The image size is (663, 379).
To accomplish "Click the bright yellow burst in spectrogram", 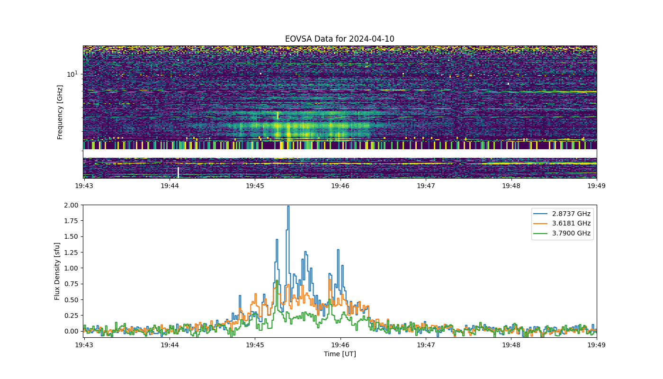I will tap(288, 128).
